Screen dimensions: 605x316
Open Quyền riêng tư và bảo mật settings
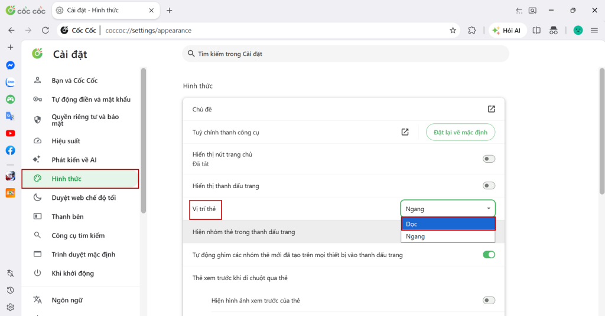pyautogui.click(x=80, y=120)
